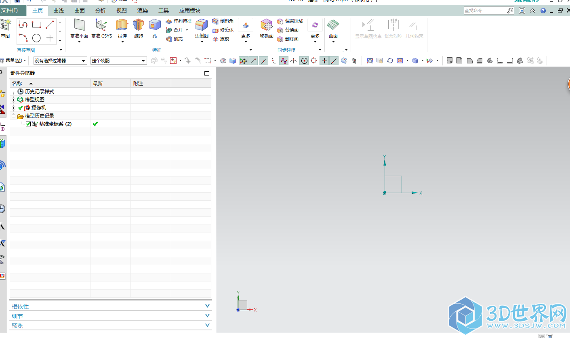Open the help question mark icon
This screenshot has height=338, width=570.
(x=543, y=10)
